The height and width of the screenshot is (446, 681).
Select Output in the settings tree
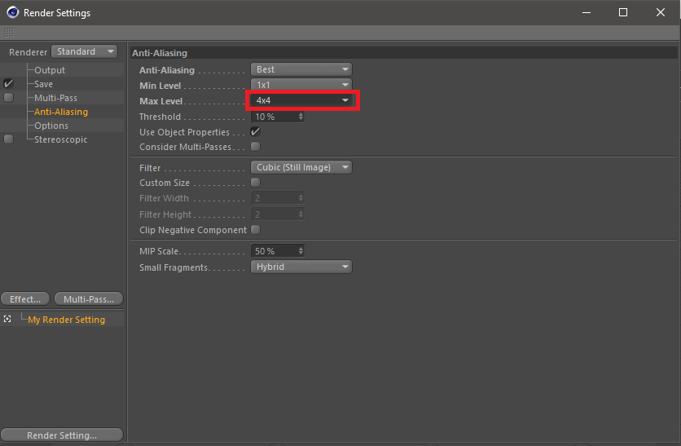pyautogui.click(x=50, y=70)
